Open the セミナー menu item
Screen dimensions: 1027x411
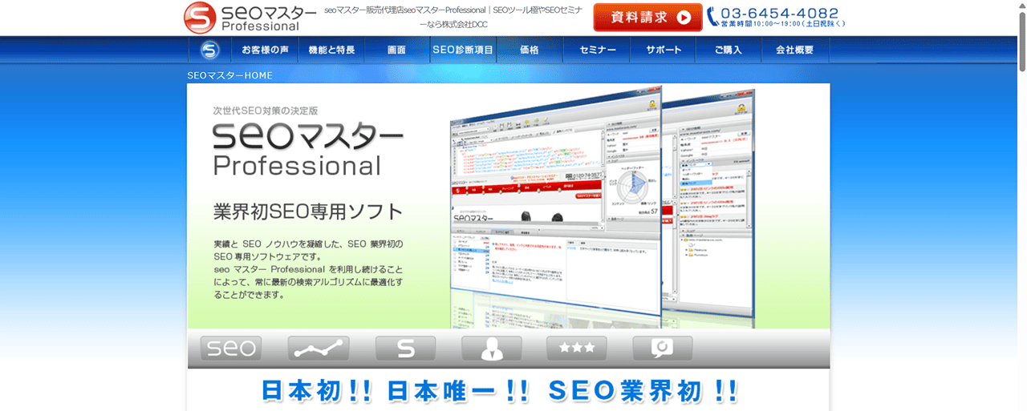598,50
